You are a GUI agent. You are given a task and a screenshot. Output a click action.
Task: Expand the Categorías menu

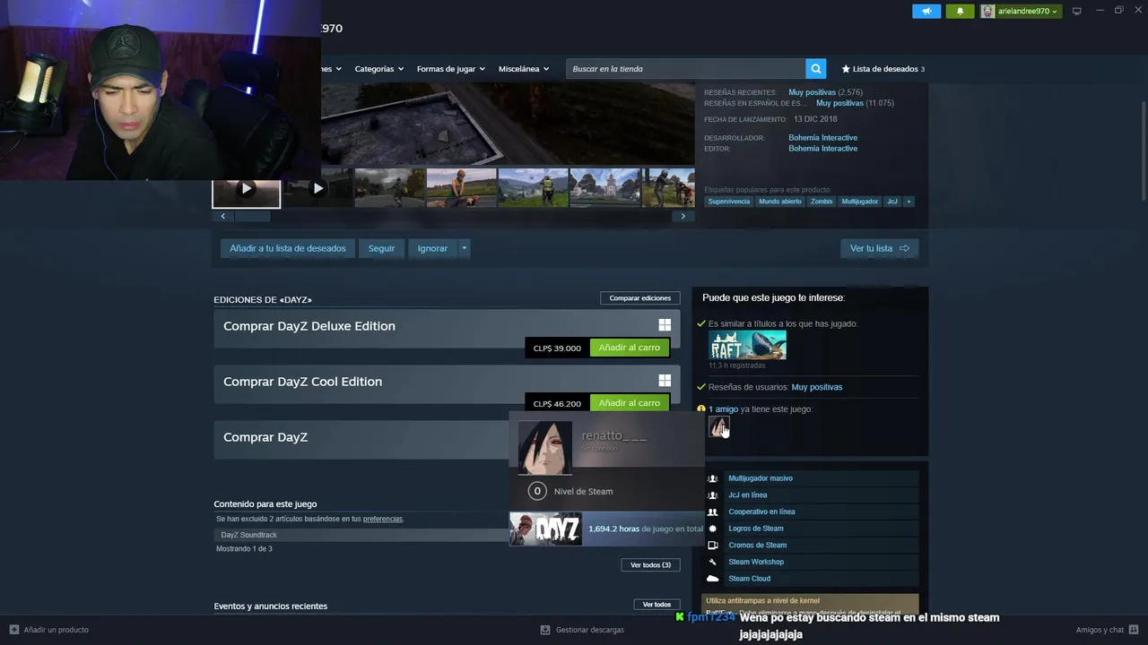[378, 69]
